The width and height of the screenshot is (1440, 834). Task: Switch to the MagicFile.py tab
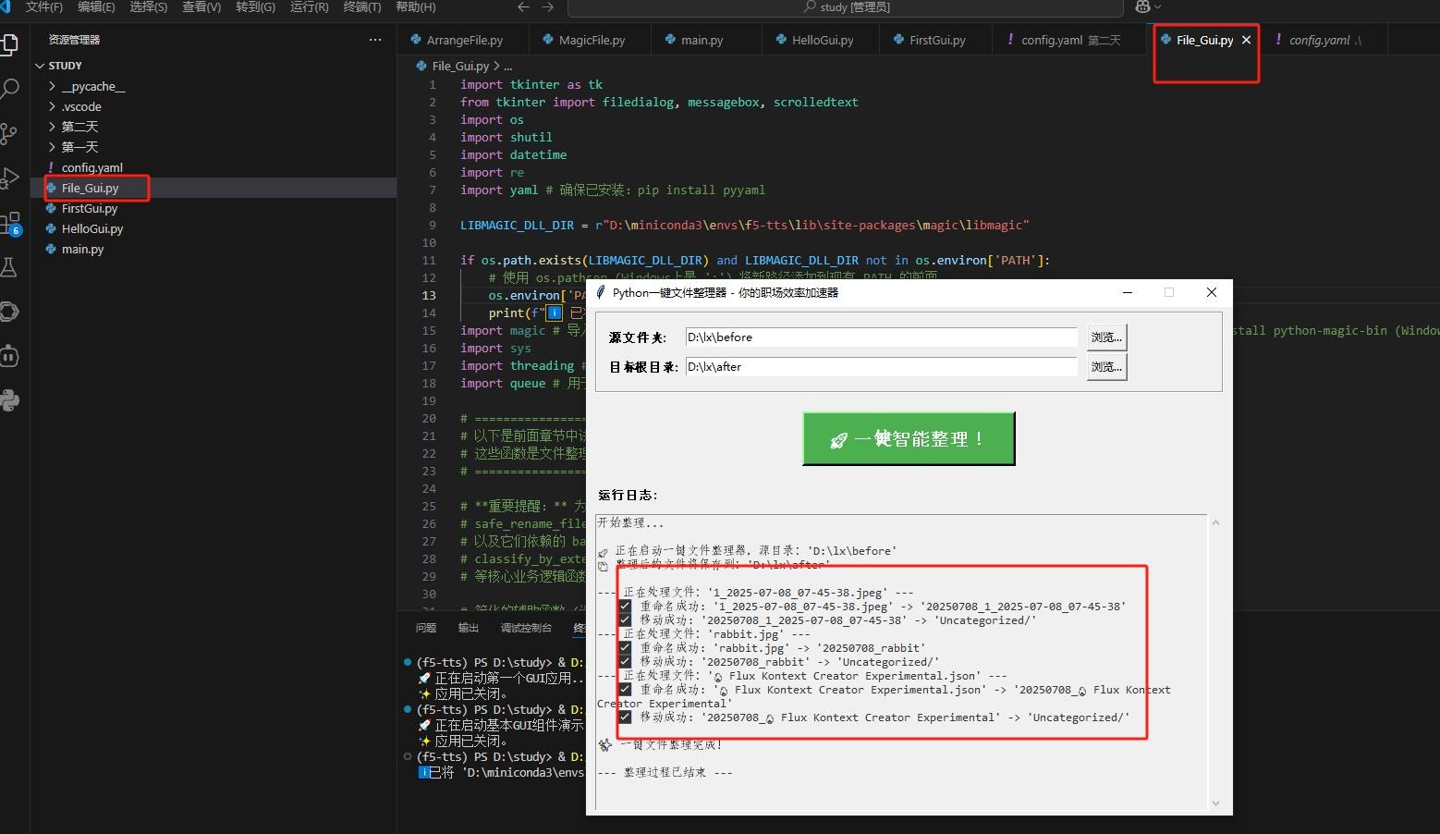tap(592, 40)
